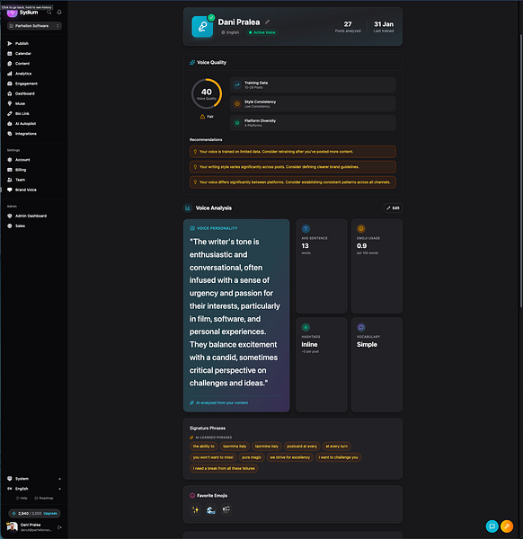Viewport: 523px width, 539px height.
Task: Click the Active Voice badge
Action: tap(261, 32)
